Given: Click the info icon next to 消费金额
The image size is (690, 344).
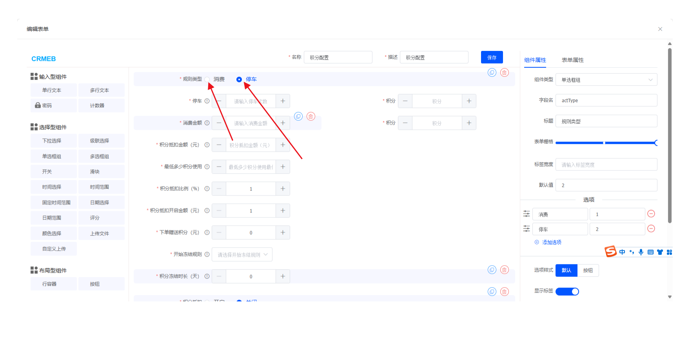Looking at the screenshot, I should 207,123.
